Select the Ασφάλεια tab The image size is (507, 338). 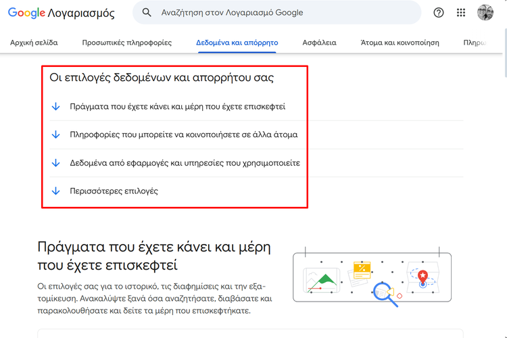(x=319, y=43)
